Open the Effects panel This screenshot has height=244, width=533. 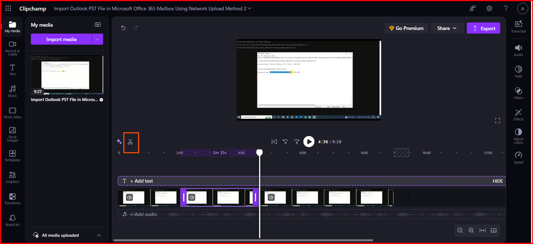click(519, 115)
